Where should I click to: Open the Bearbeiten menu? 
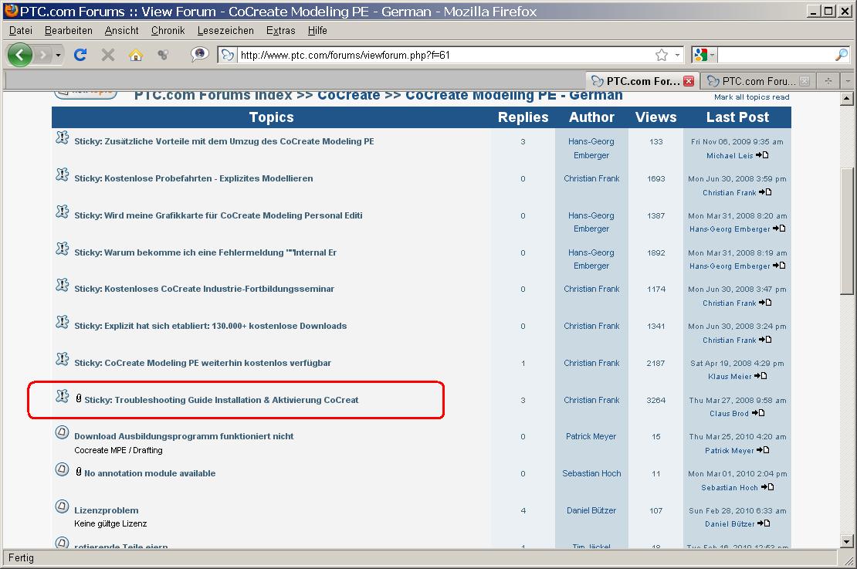coord(68,31)
